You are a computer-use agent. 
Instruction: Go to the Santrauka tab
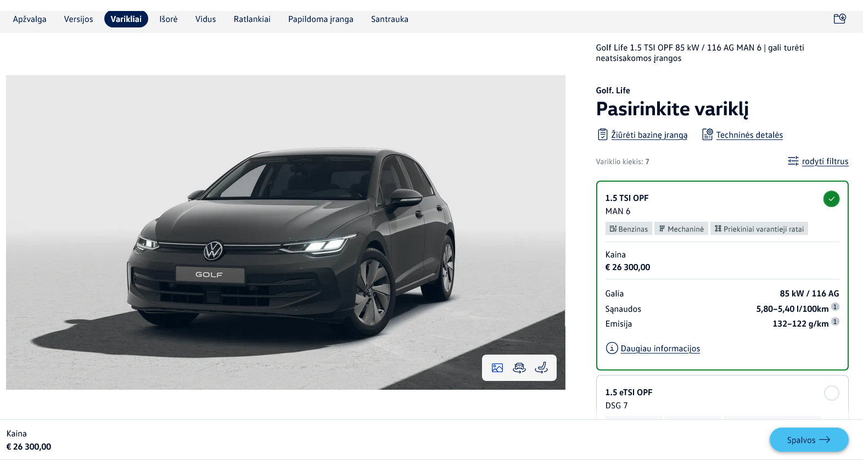click(x=390, y=19)
